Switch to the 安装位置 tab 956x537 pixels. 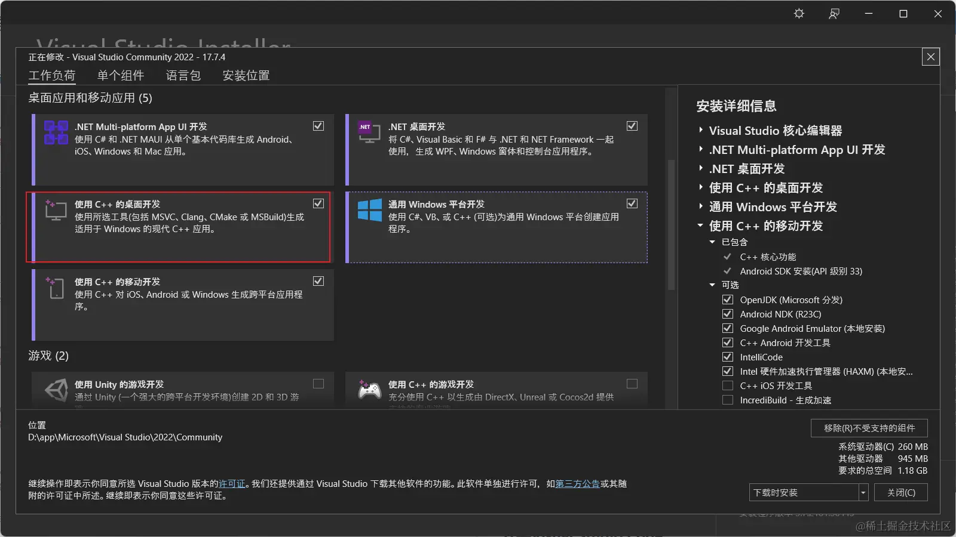coord(246,75)
